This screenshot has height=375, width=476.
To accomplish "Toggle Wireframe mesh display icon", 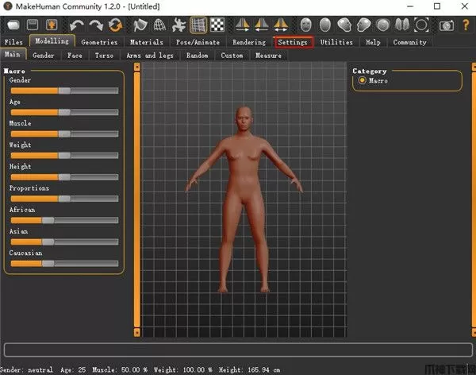I will (x=159, y=25).
